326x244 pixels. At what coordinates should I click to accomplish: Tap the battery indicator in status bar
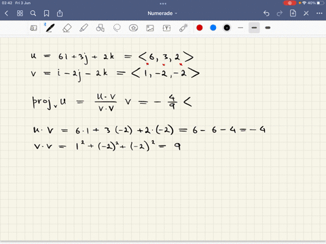(x=321, y=3)
